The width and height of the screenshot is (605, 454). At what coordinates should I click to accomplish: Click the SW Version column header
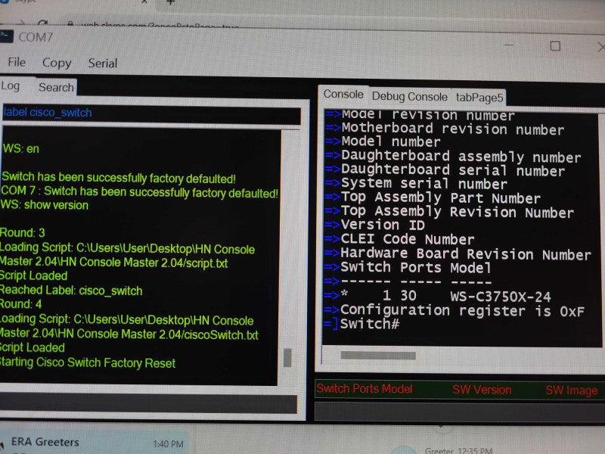[x=482, y=390]
